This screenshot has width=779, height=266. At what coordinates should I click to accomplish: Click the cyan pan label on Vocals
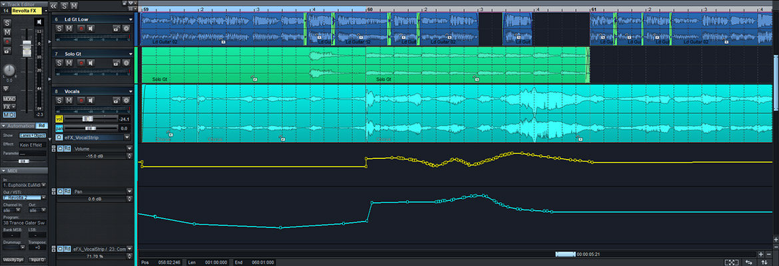(x=59, y=128)
